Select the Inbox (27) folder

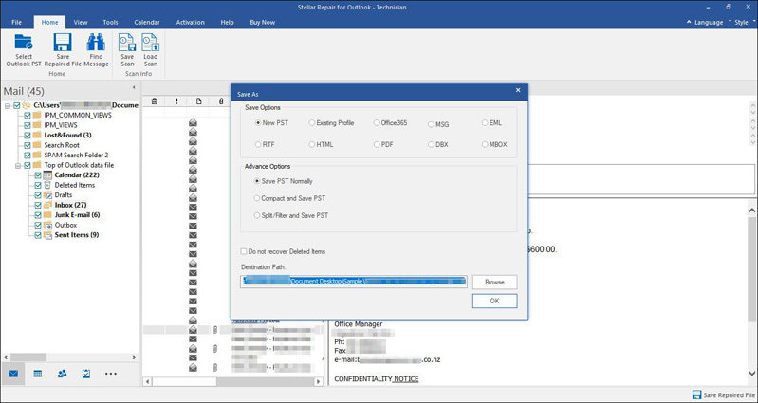70,205
